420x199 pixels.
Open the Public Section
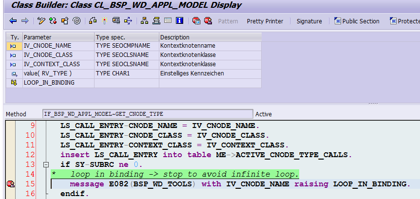(x=357, y=21)
